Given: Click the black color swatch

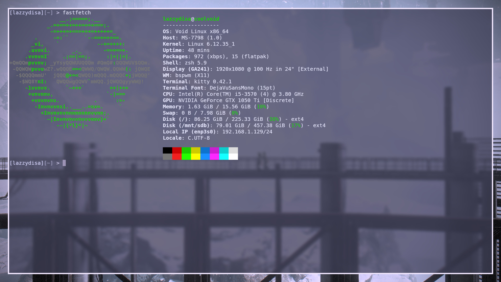Looking at the screenshot, I should tap(167, 150).
